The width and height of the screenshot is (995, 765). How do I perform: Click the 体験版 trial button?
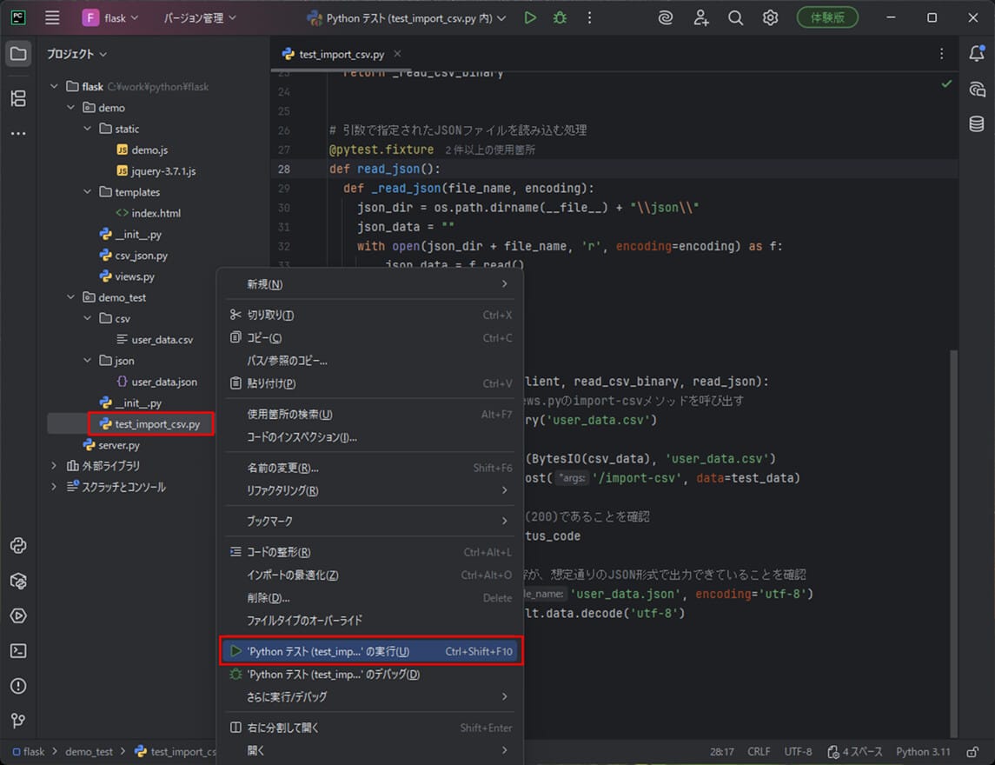click(x=826, y=17)
